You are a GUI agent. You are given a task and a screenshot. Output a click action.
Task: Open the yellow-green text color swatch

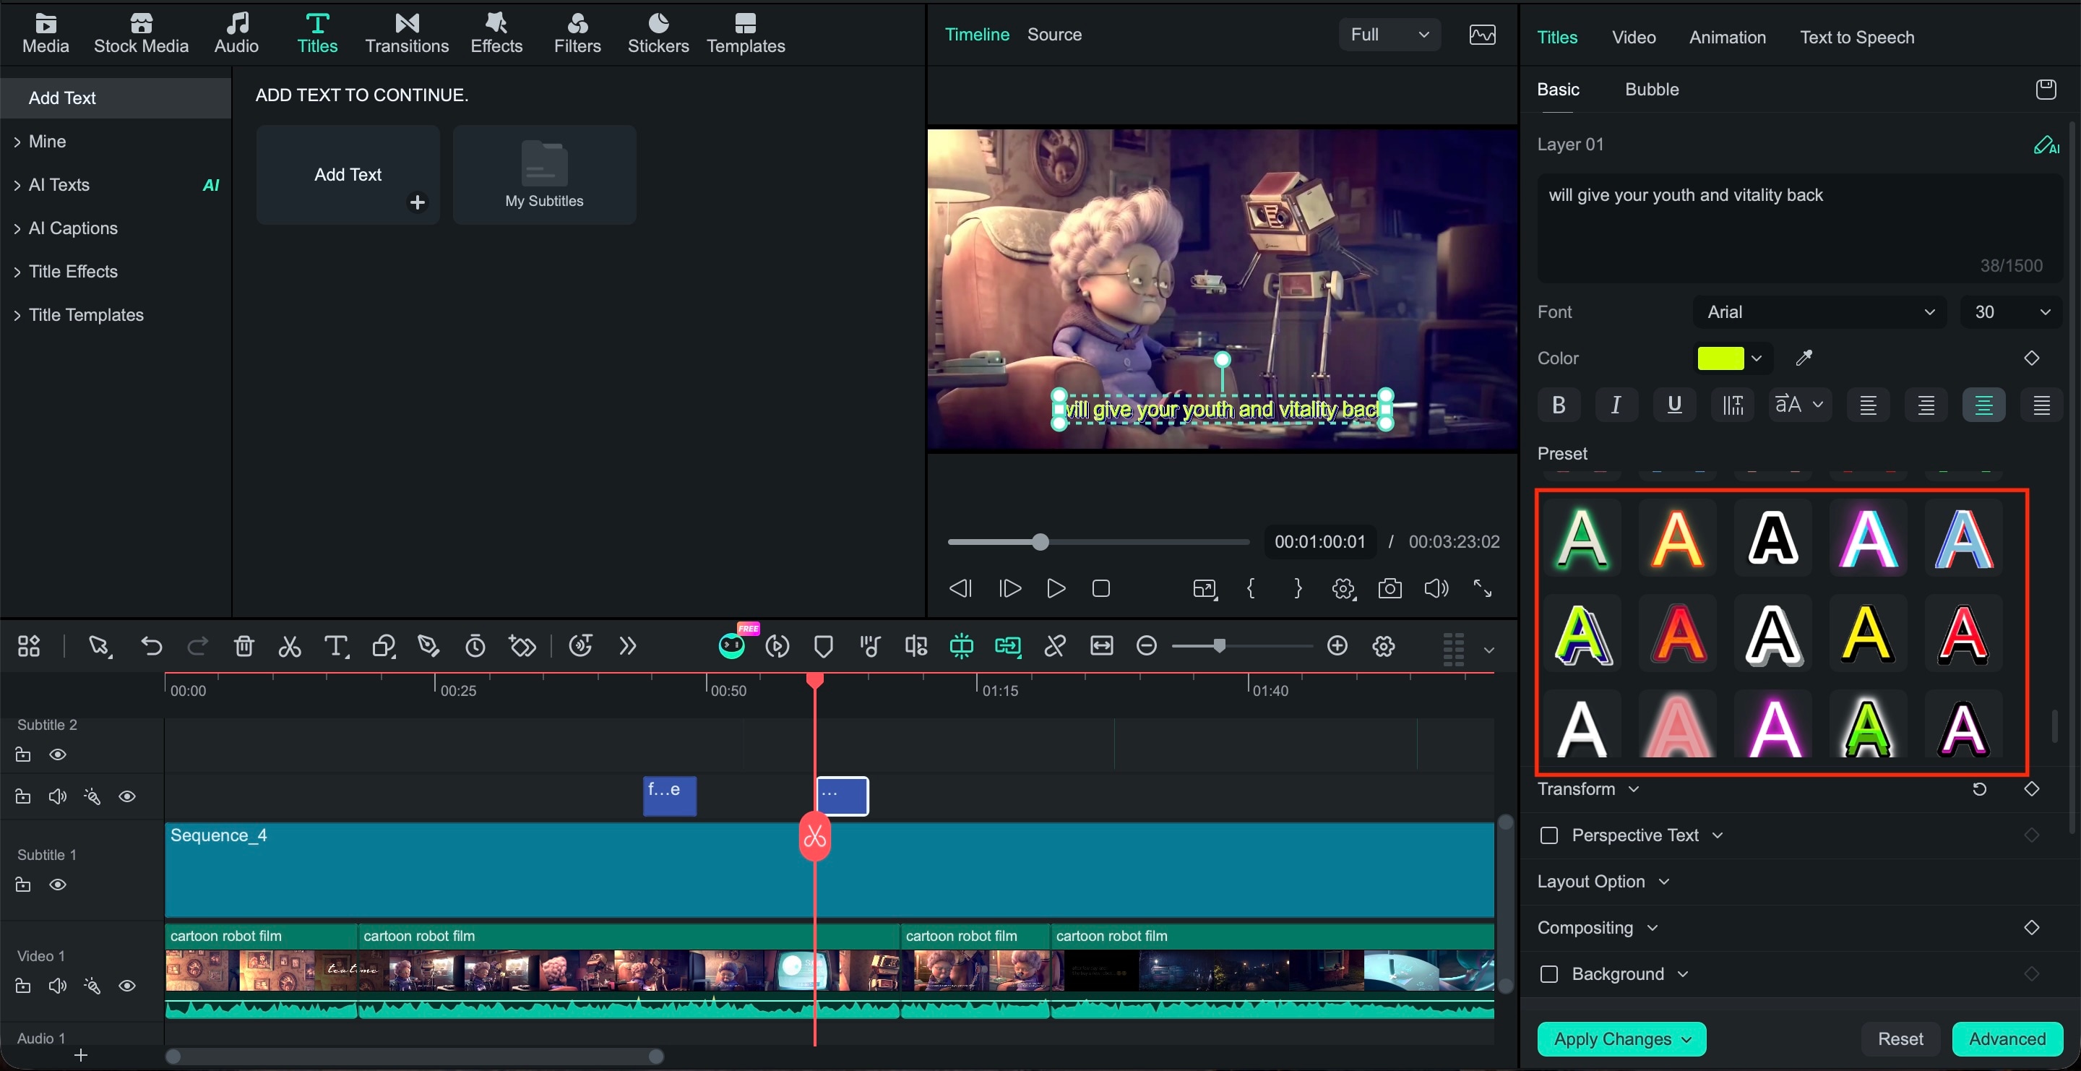(1720, 358)
